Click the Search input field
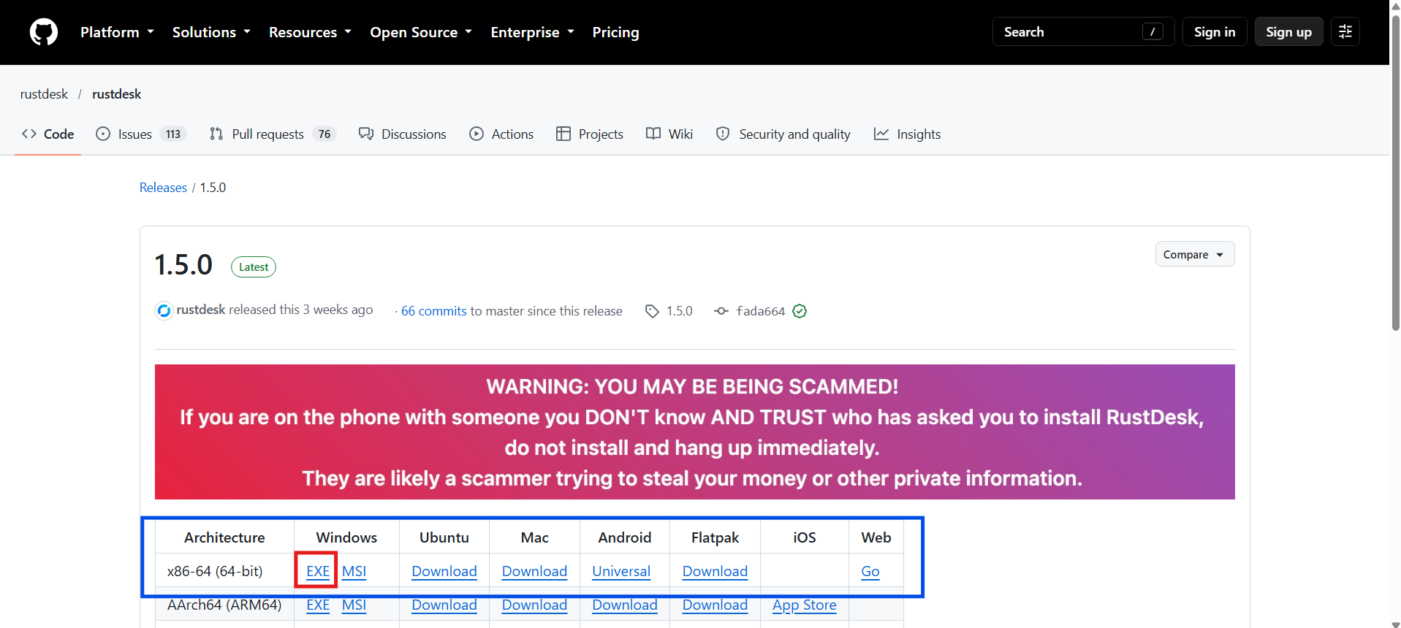Viewport: 1401px width, 628px height. click(1083, 31)
